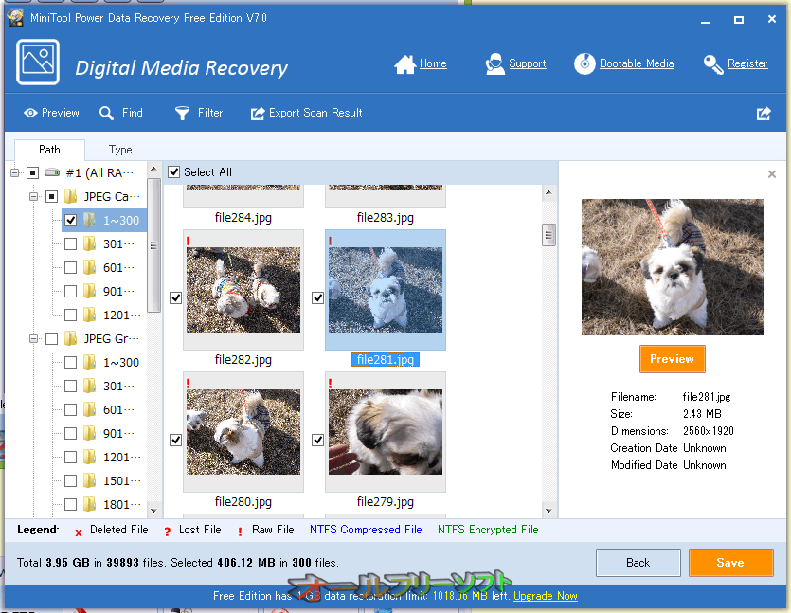Screen dimensions: 791x613
Task: Check the JPEG Gr… checkbox
Action: [51, 339]
